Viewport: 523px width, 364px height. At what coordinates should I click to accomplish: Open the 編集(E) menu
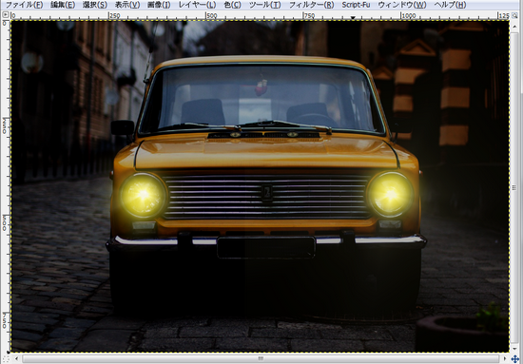(63, 5)
